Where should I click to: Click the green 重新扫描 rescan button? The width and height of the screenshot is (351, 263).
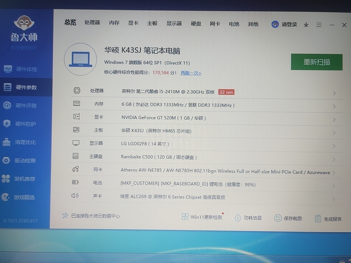tap(316, 62)
